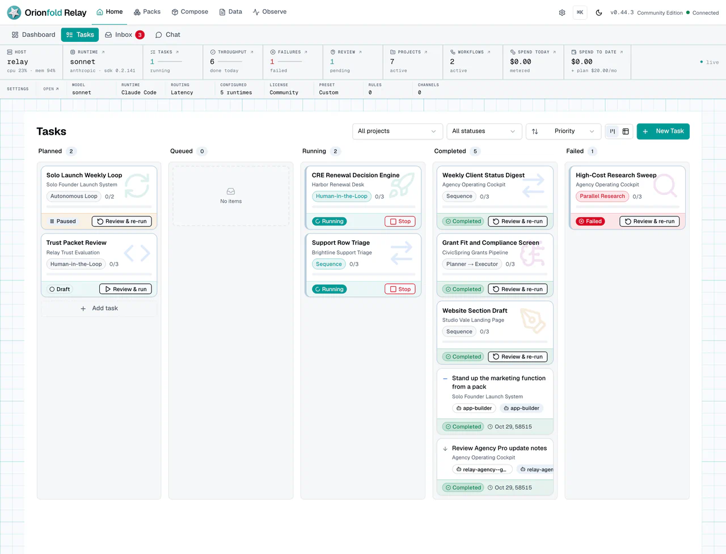The height and width of the screenshot is (554, 726).
Task: Click the down-arrow priority icon on Agency Pro notes
Action: [x=445, y=449]
